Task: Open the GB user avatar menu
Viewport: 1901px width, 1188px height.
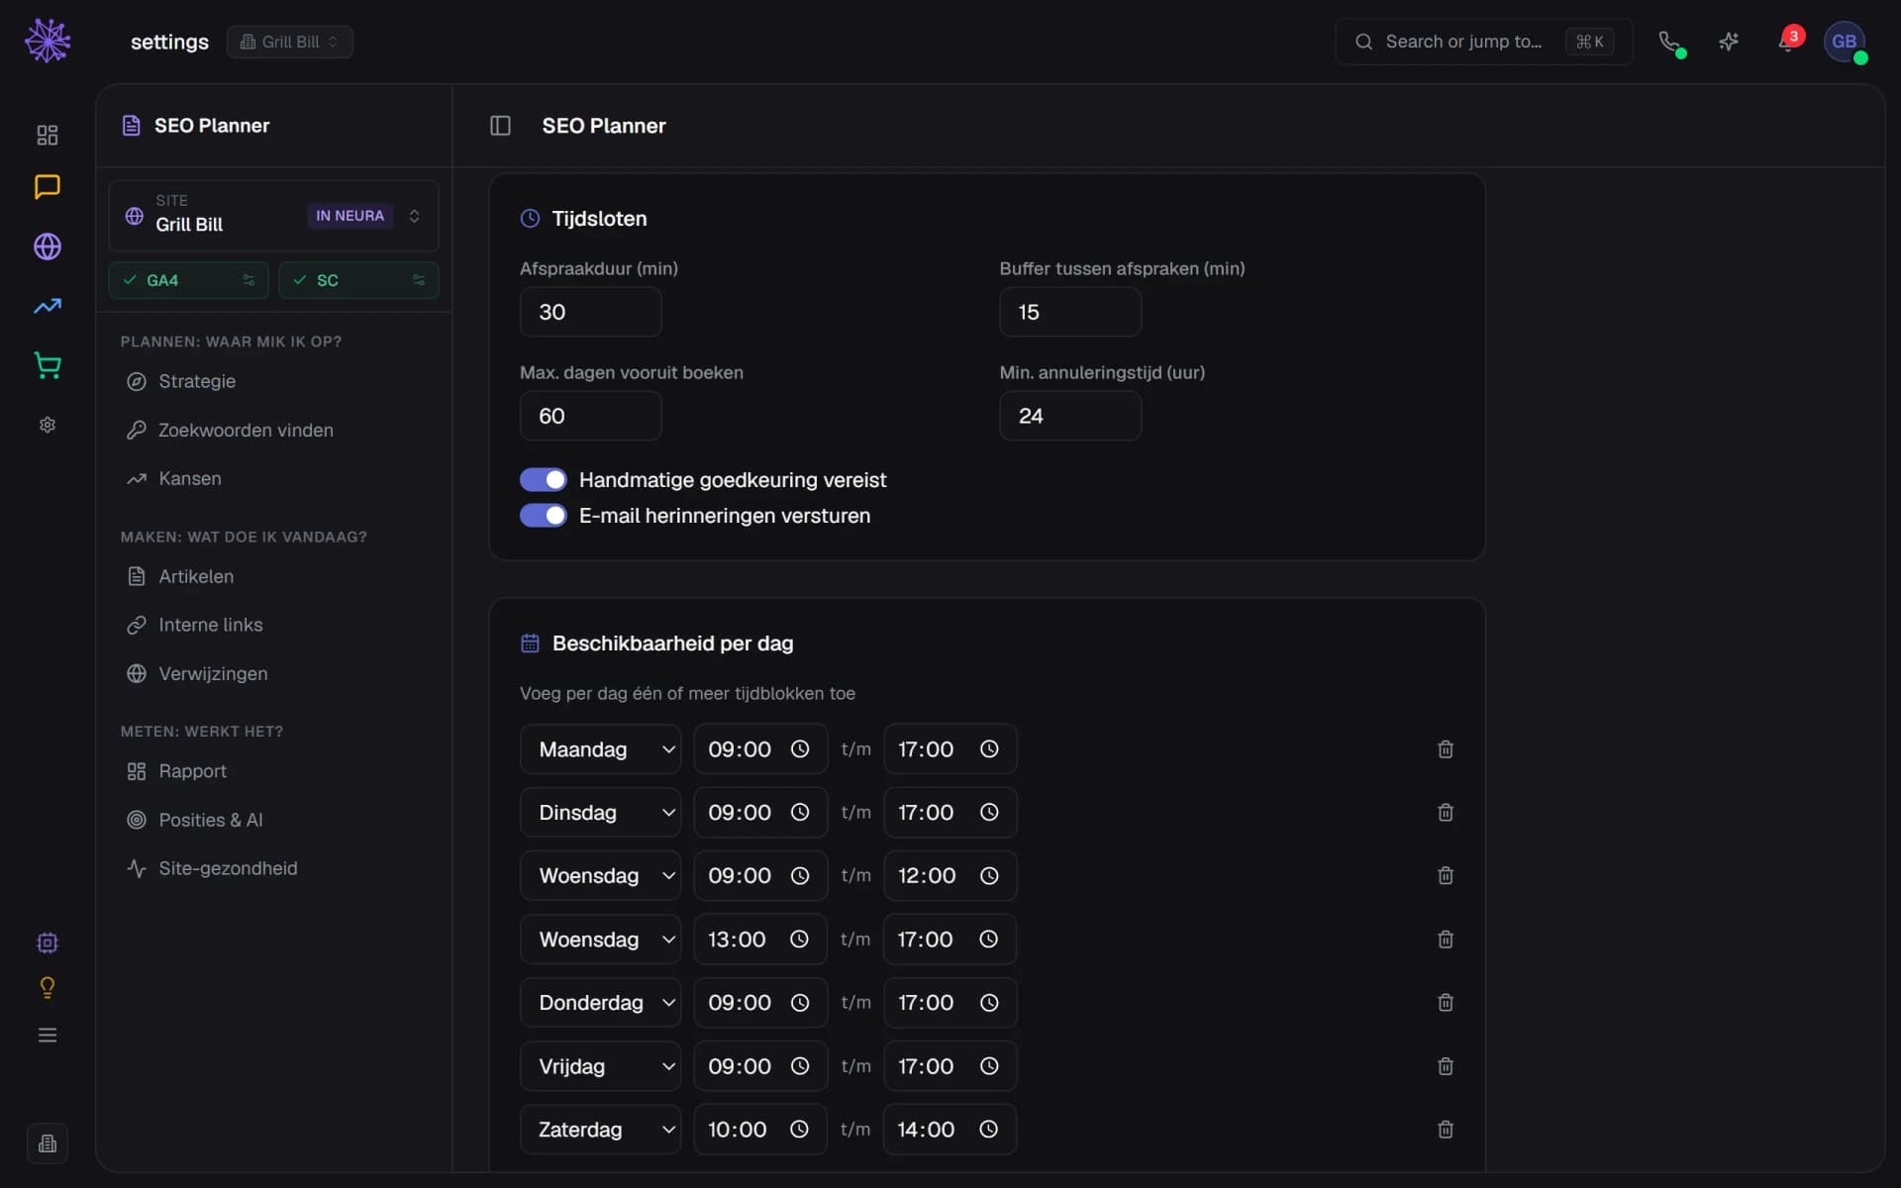Action: tap(1845, 42)
